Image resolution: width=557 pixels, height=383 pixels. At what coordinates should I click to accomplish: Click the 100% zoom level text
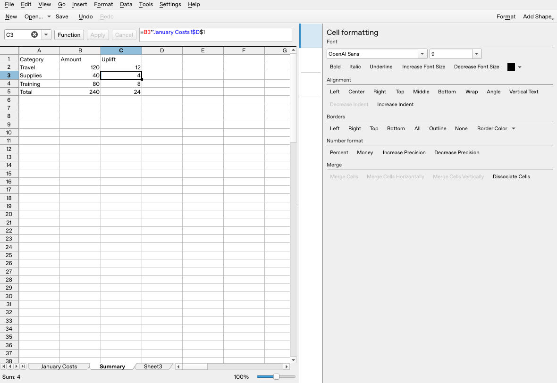coord(241,376)
